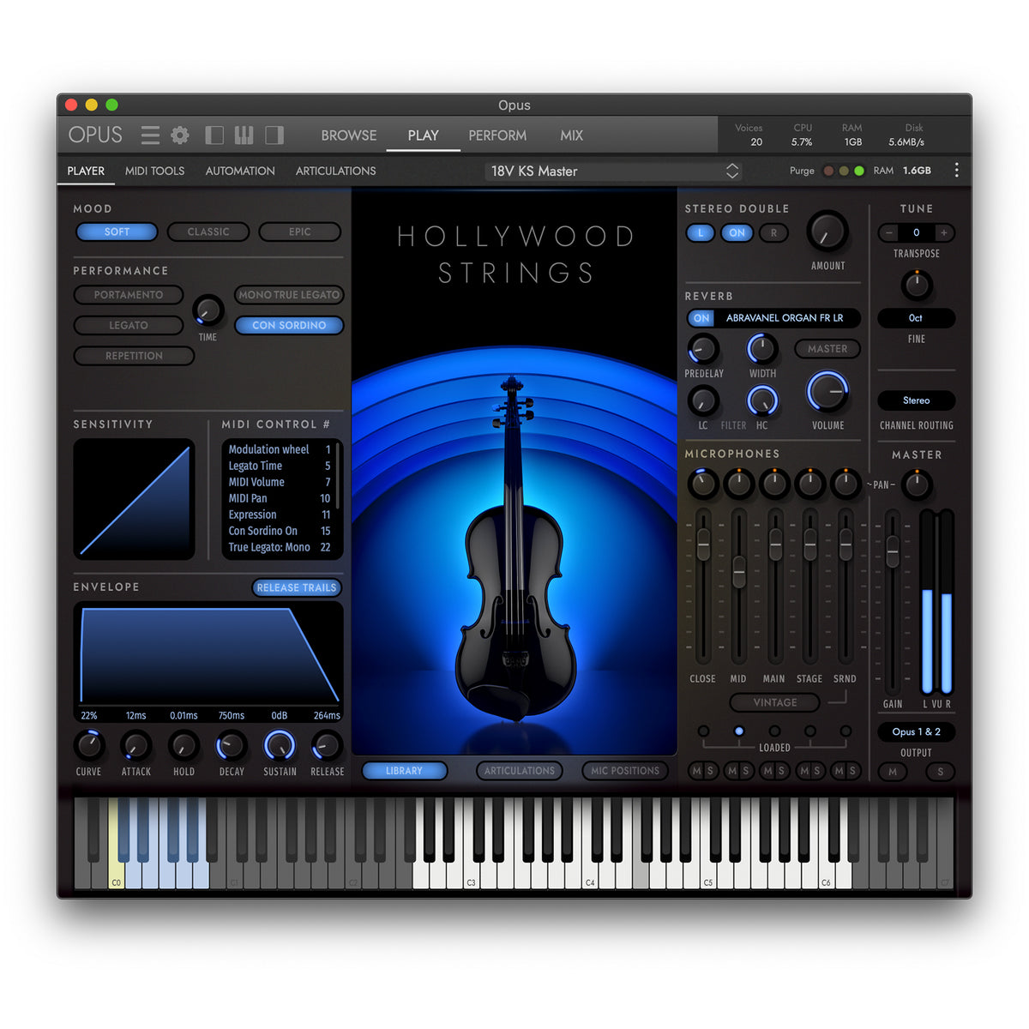Screen dimensions: 1029x1029
Task: Open the Abravanel Organ FR LR reverb preset list
Action: click(785, 318)
